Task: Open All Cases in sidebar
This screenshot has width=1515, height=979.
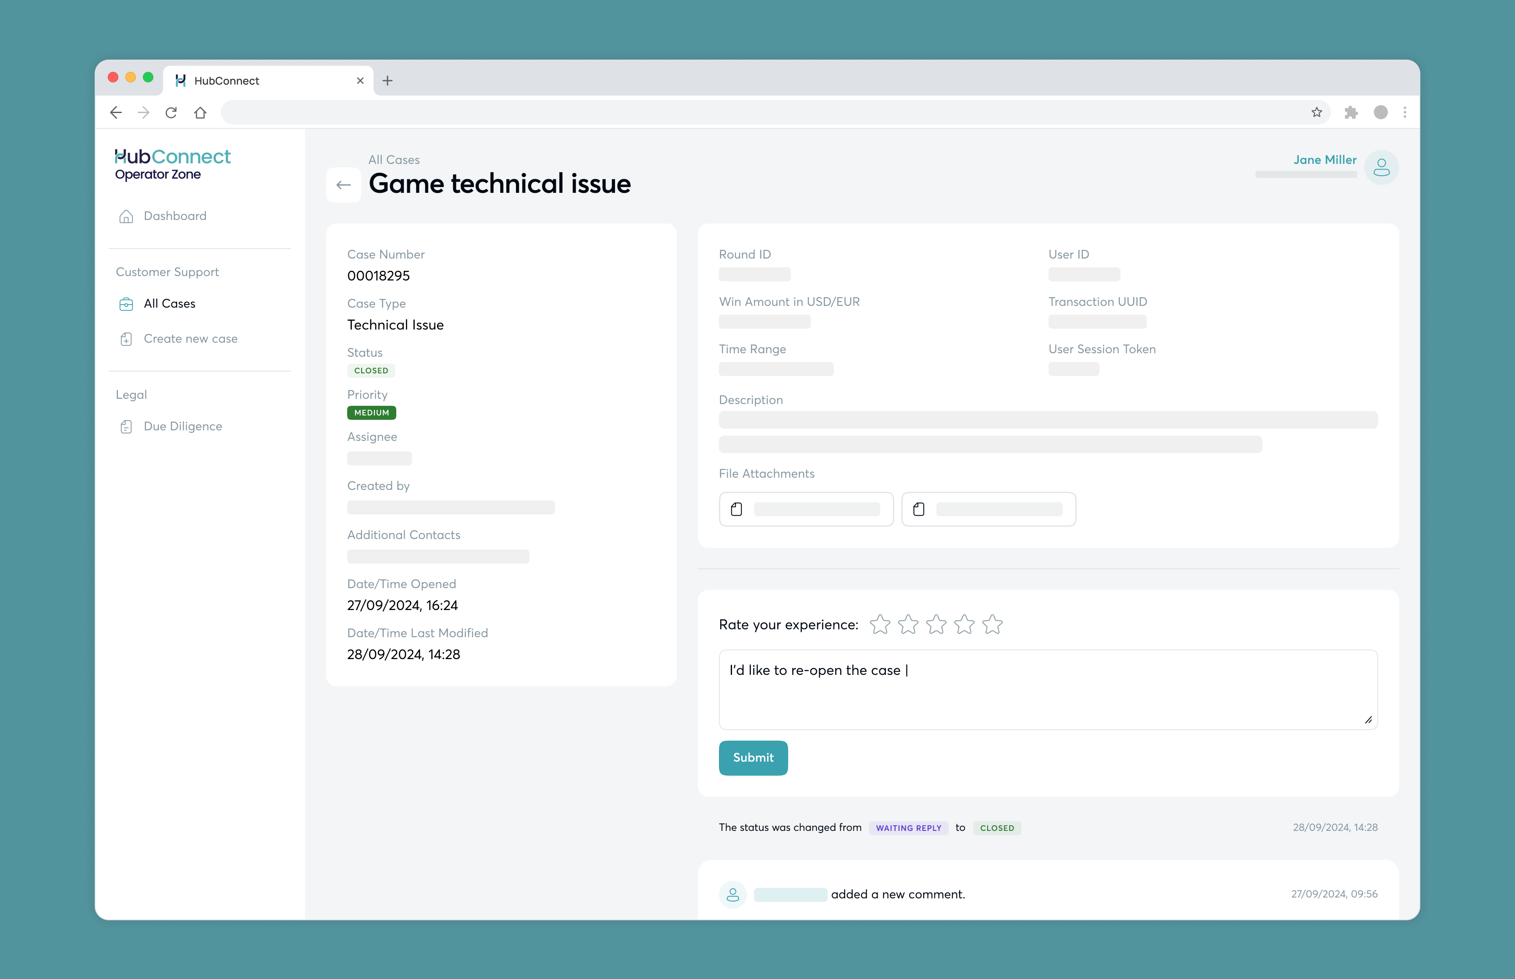Action: pyautogui.click(x=169, y=304)
